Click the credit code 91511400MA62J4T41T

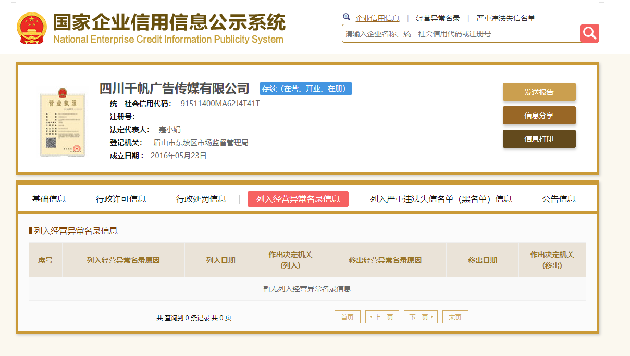(220, 104)
